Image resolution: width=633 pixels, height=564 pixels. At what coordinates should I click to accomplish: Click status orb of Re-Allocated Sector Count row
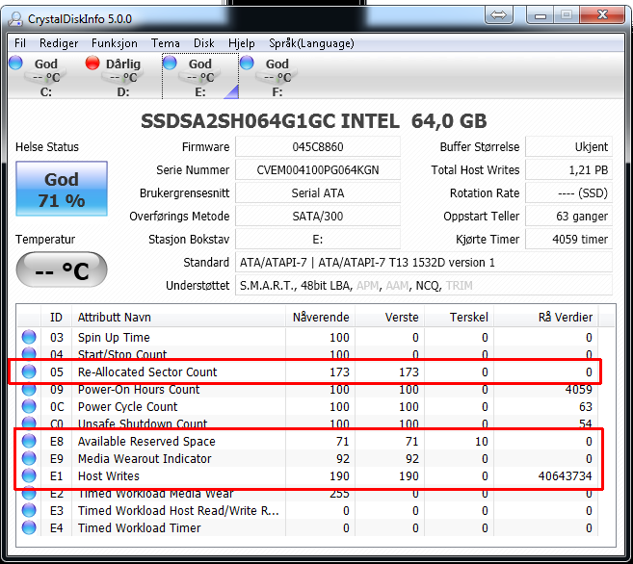pyautogui.click(x=29, y=372)
